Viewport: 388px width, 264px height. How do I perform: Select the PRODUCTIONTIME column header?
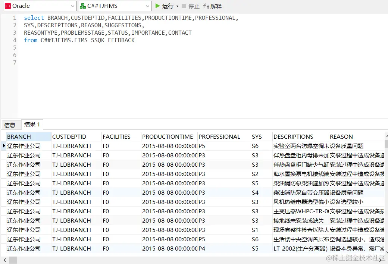tap(169, 136)
